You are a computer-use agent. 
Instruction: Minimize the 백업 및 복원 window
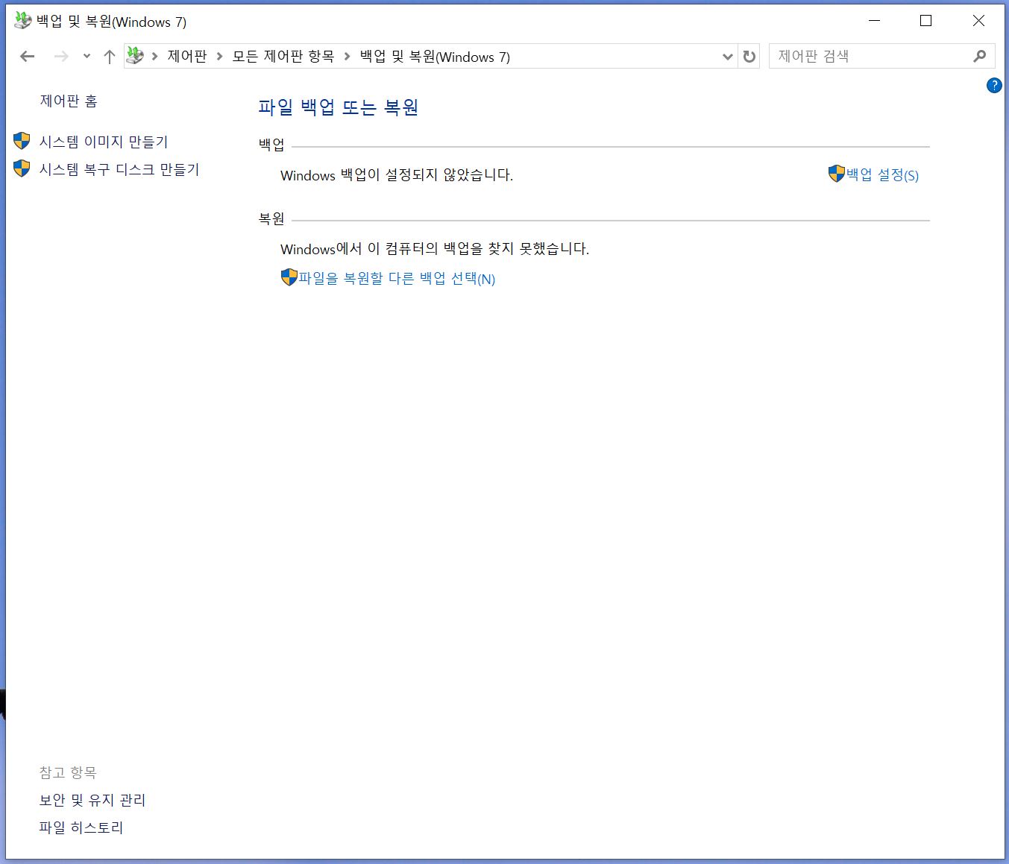click(x=875, y=21)
